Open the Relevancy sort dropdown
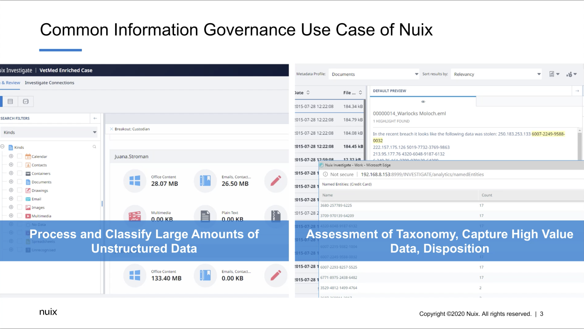Viewport: 584px width, 329px height. pos(538,74)
